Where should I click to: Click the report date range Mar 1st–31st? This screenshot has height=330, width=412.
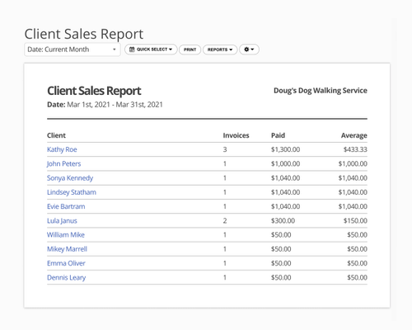pos(115,105)
